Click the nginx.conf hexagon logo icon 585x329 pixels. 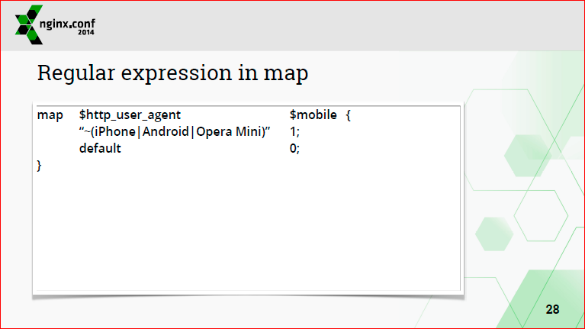pos(29,24)
